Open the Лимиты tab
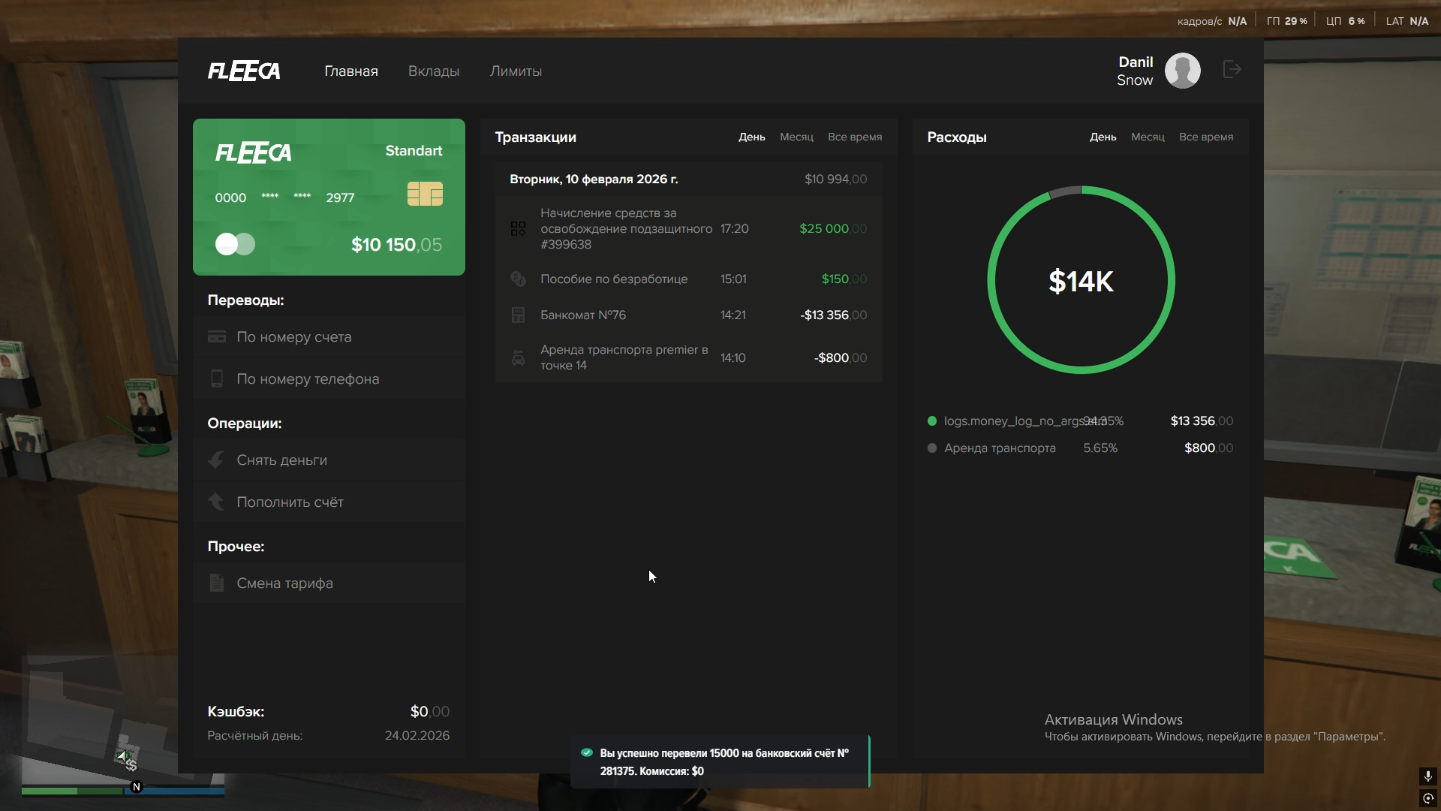The image size is (1441, 811). coord(516,71)
